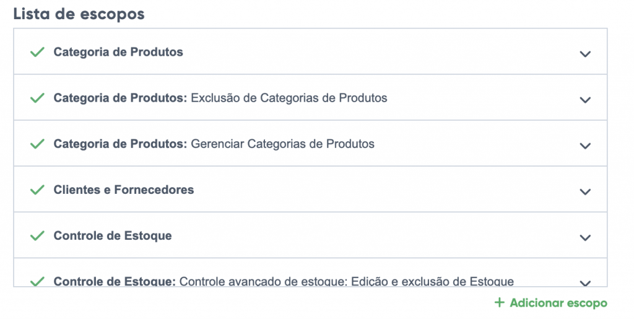Select the Clientes e Fornecedores scope title
Image resolution: width=634 pixels, height=319 pixels.
pos(124,190)
